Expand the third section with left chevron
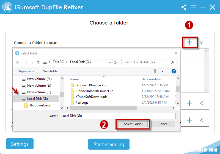The width and height of the screenshot is (220, 154). click(x=202, y=120)
